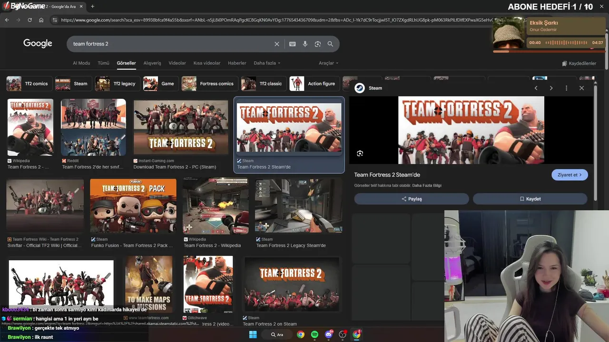Seek in Eksik Şarkı waveform progress bar
609x342 pixels.
[x=567, y=43]
